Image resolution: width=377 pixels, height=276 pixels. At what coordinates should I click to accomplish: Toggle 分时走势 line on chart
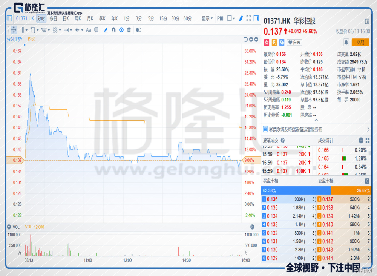pos(14,39)
